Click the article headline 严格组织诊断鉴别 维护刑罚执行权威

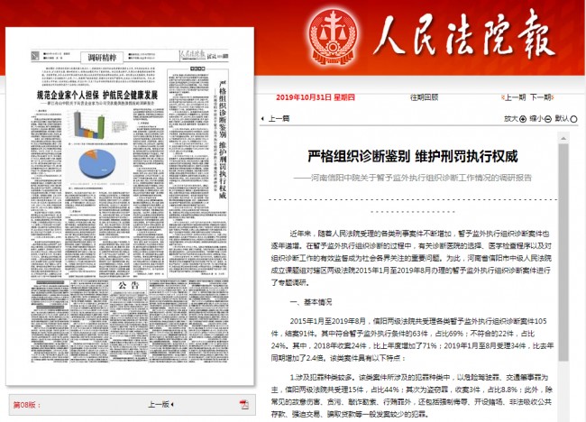tap(413, 156)
